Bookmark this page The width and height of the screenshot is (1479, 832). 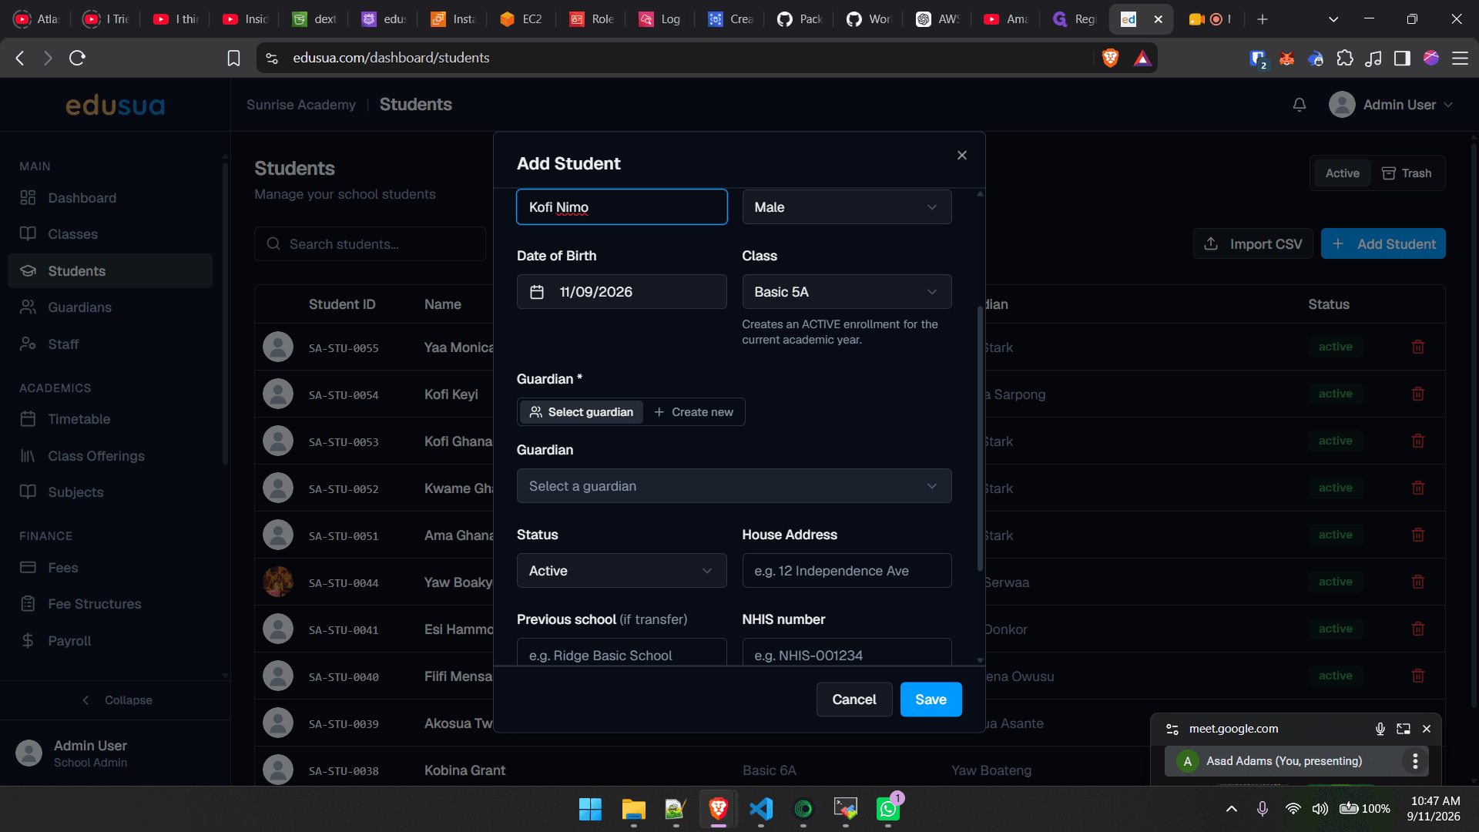pyautogui.click(x=233, y=58)
